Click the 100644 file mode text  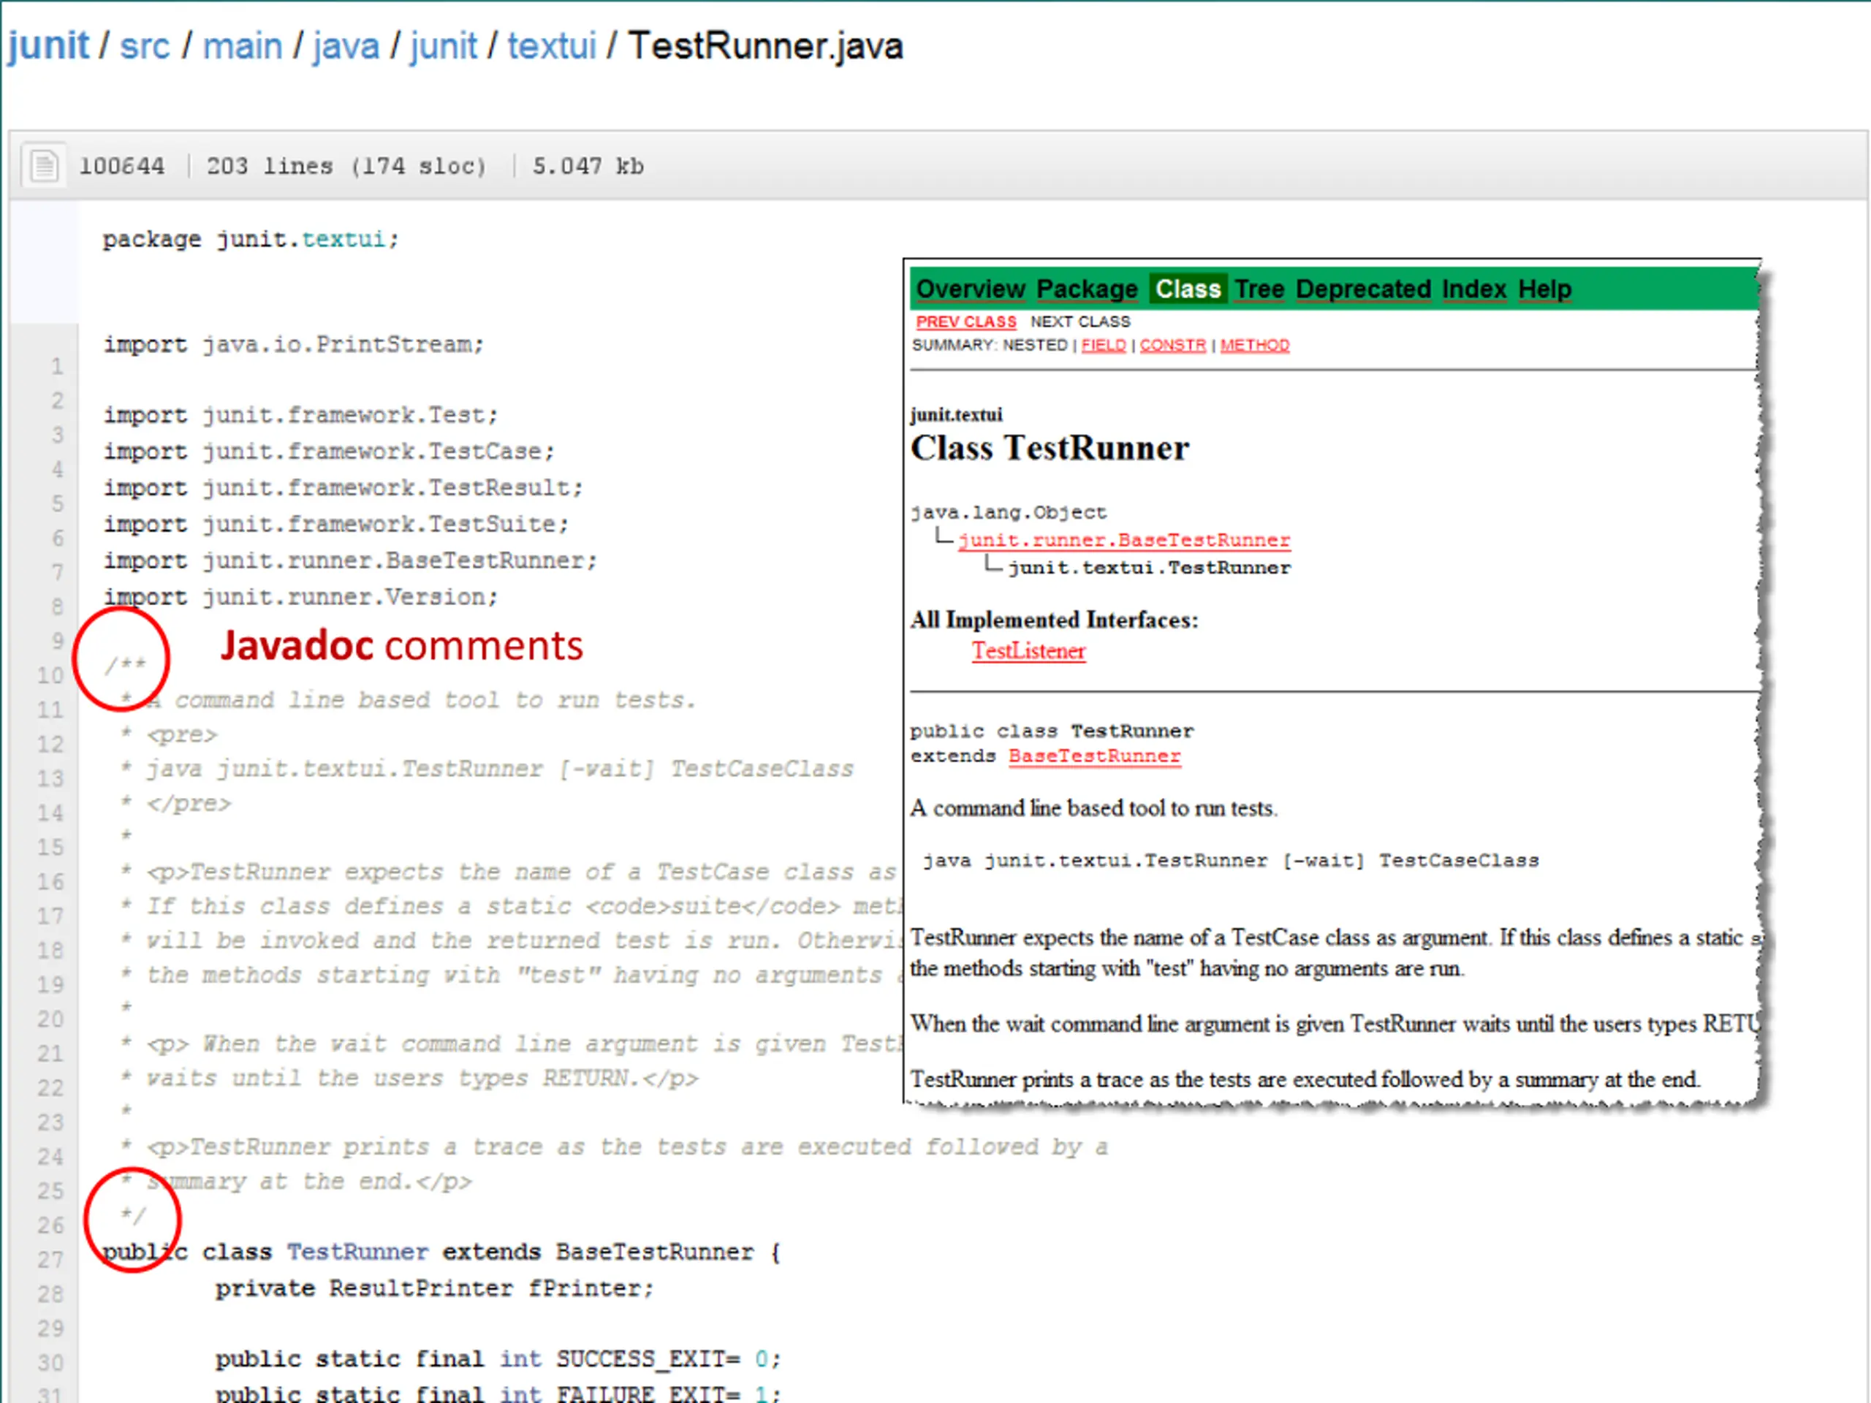click(122, 166)
